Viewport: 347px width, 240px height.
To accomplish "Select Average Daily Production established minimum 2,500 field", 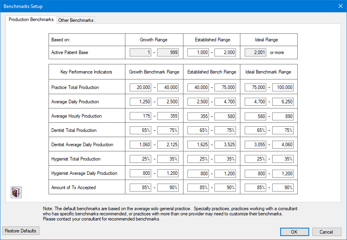I will [197, 101].
